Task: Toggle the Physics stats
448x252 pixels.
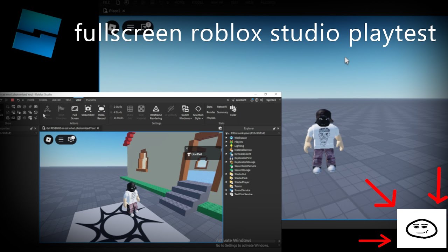Action: point(211,118)
